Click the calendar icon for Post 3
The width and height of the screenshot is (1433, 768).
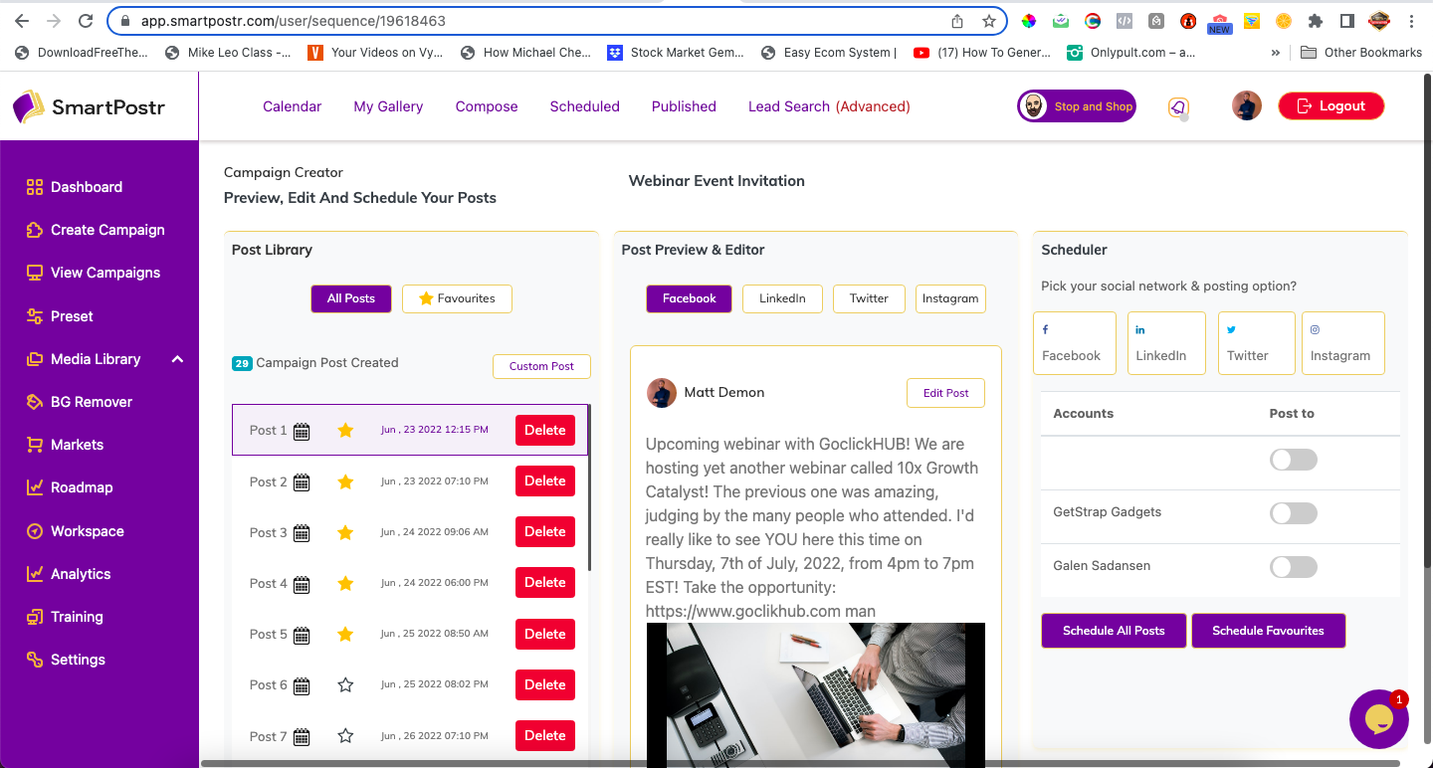302,533
